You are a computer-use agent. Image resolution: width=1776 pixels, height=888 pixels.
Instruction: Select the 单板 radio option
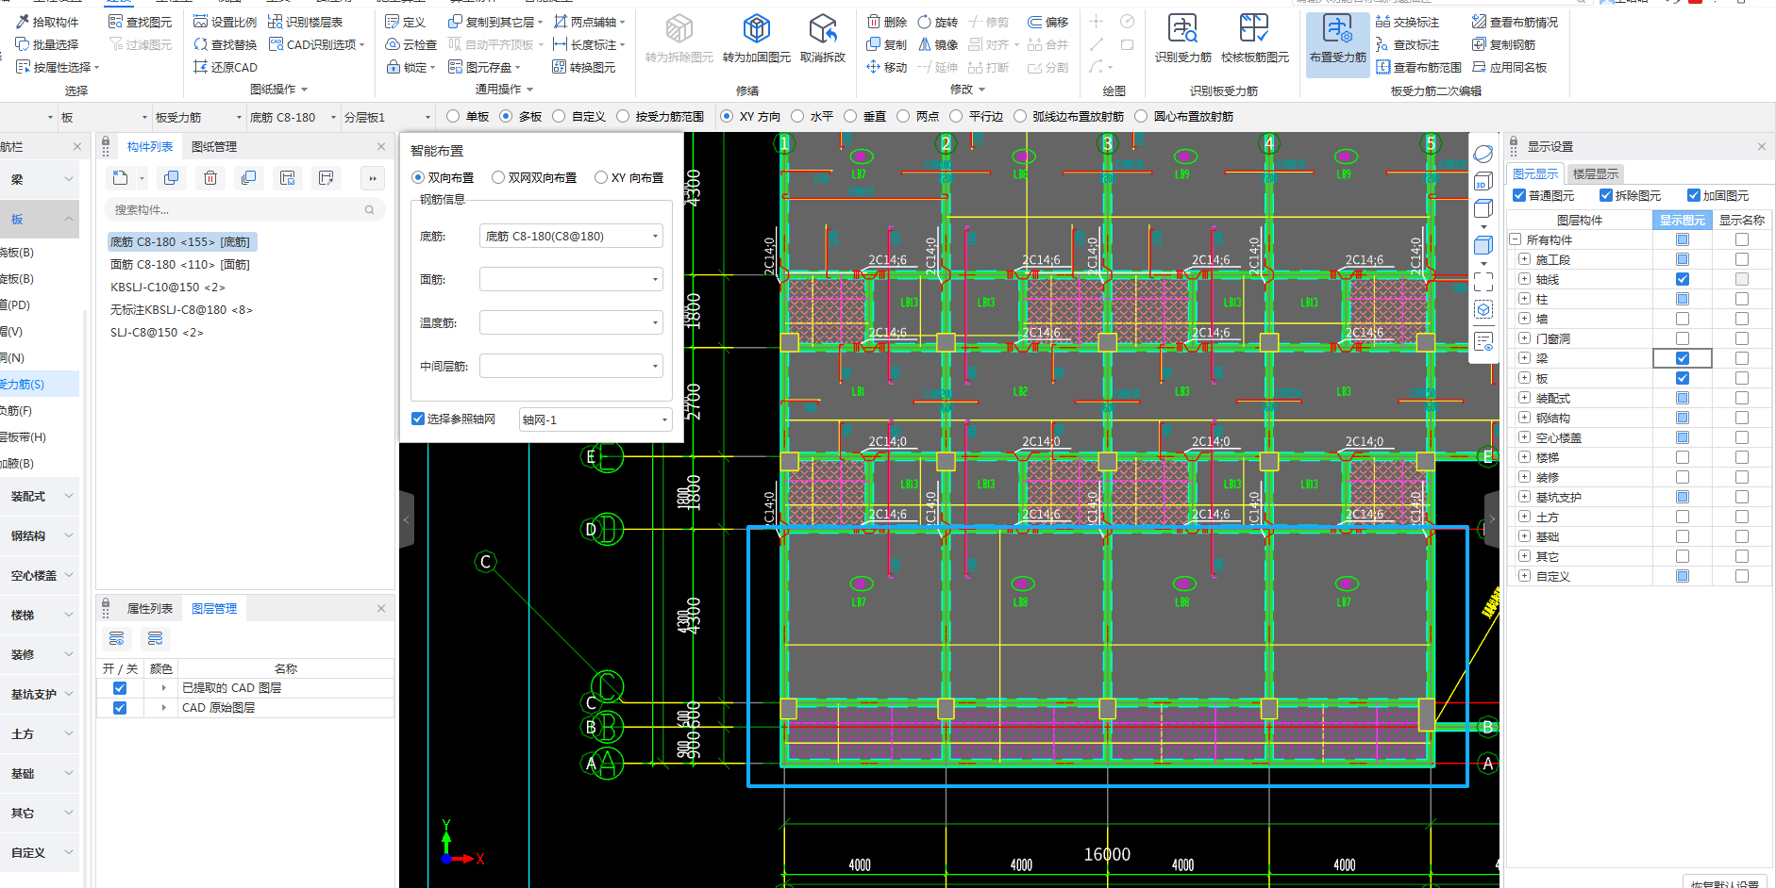coord(454,117)
